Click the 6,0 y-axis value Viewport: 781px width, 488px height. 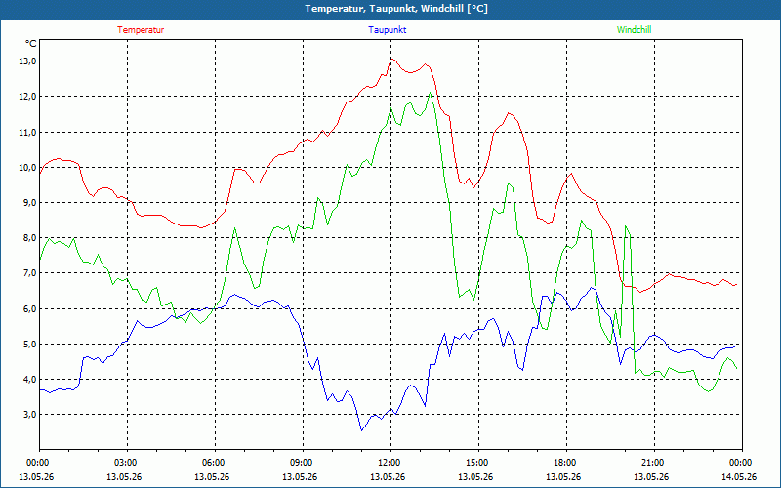(29, 308)
